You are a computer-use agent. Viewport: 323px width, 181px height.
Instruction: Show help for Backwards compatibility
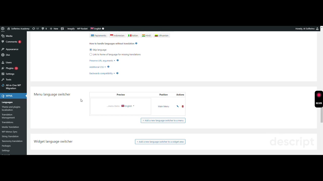[x=117, y=73]
